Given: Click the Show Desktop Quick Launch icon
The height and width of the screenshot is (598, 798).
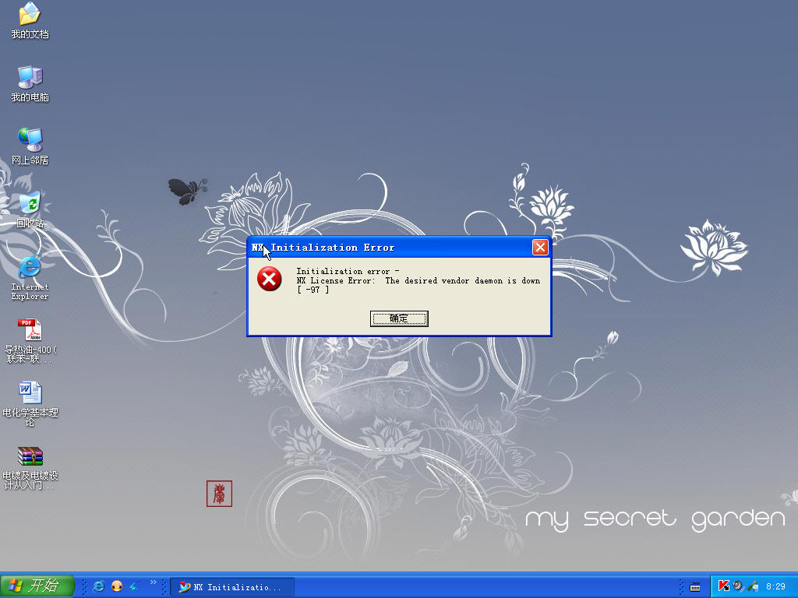Looking at the screenshot, I should coord(134,586).
